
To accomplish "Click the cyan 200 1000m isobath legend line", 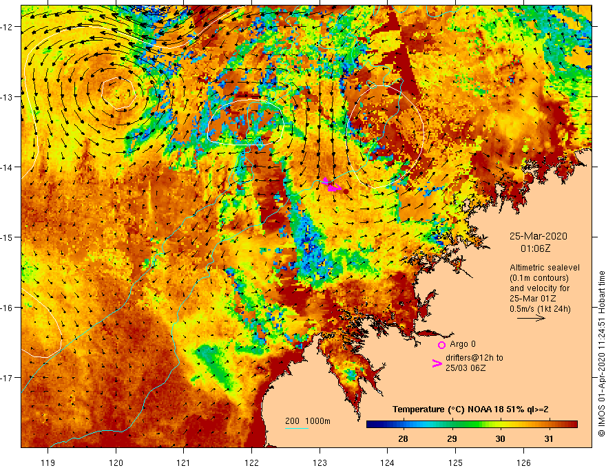I will tap(296, 428).
